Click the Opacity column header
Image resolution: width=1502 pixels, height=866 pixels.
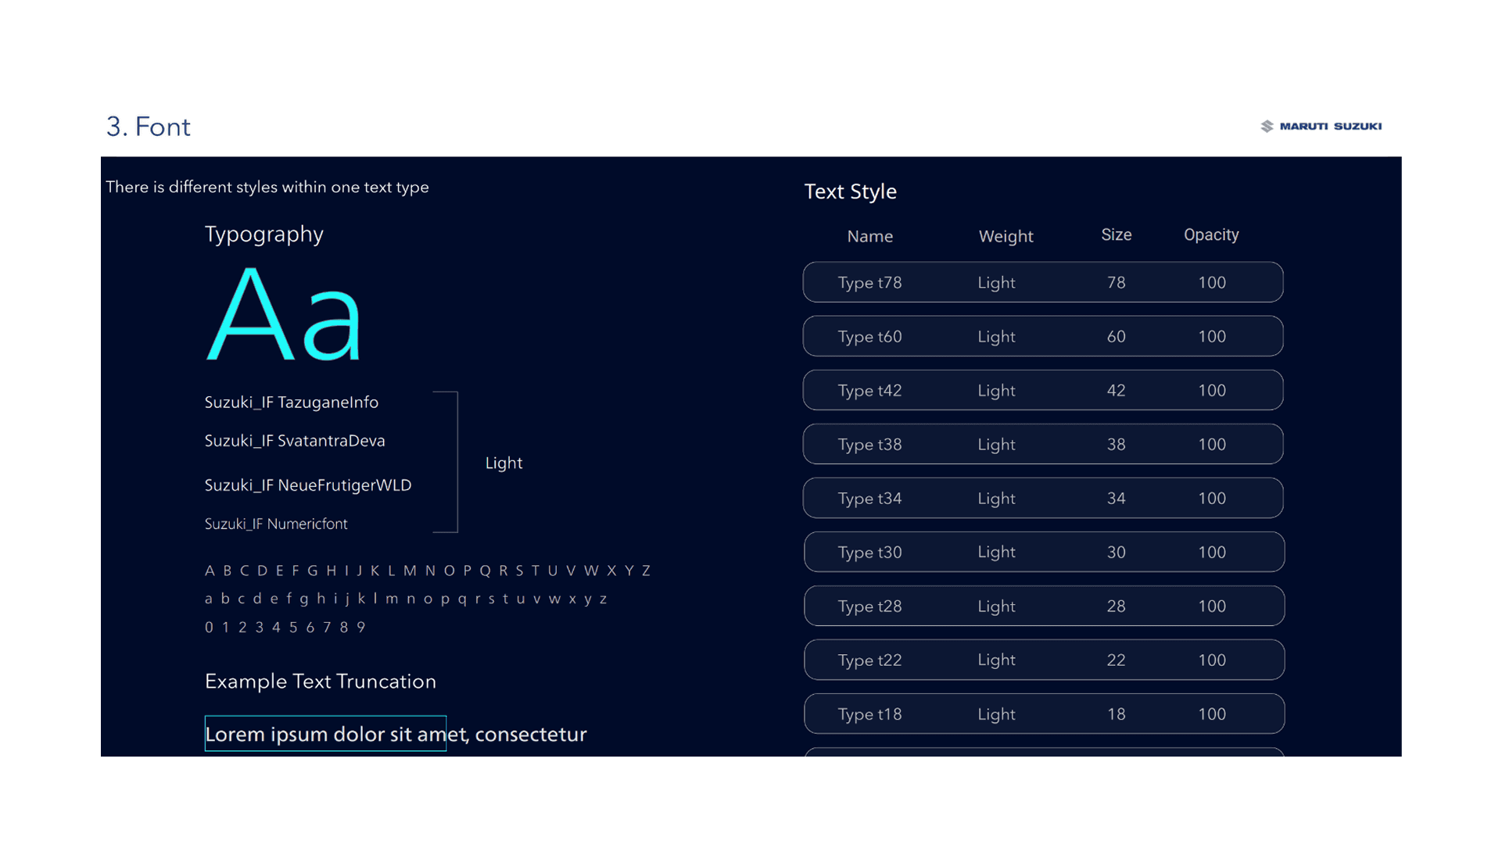(1210, 235)
